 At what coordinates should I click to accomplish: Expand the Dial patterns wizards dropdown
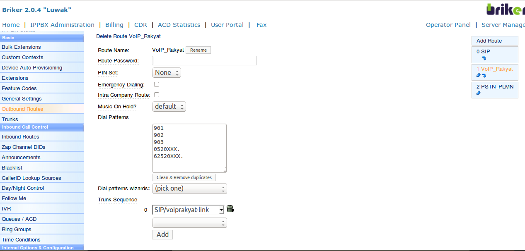(x=190, y=189)
